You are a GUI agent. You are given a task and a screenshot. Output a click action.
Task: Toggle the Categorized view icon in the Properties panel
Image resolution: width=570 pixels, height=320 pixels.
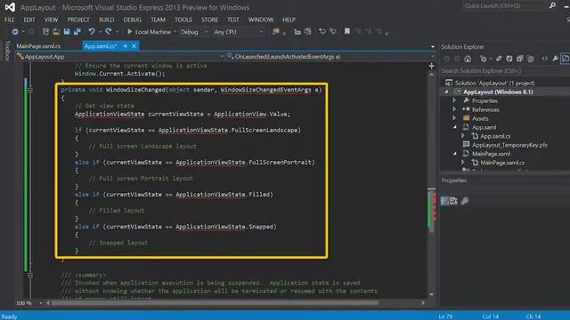tap(445, 201)
